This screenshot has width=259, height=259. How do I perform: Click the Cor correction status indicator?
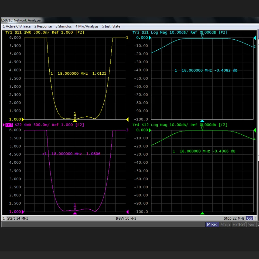tap(250, 218)
